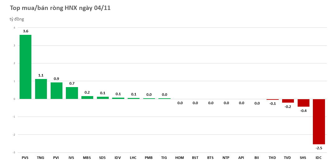334x167 pixels.
Task: Select the red SHS bar
Action: [303, 103]
